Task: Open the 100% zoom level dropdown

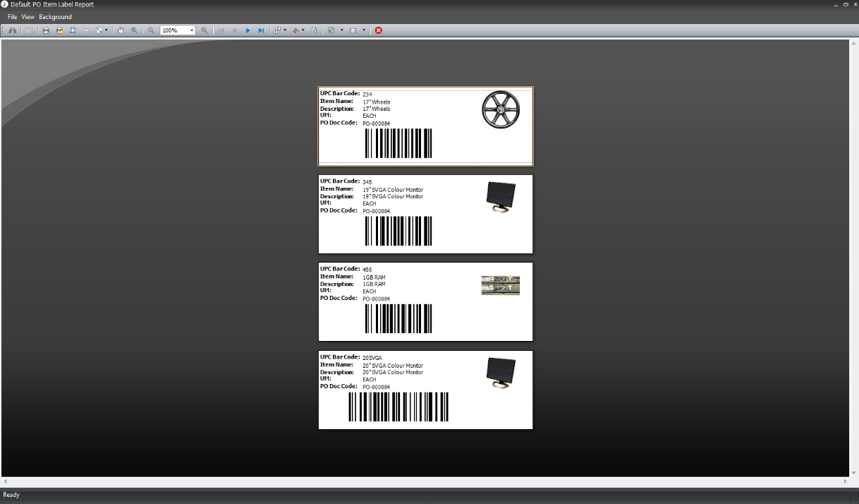Action: coord(192,30)
